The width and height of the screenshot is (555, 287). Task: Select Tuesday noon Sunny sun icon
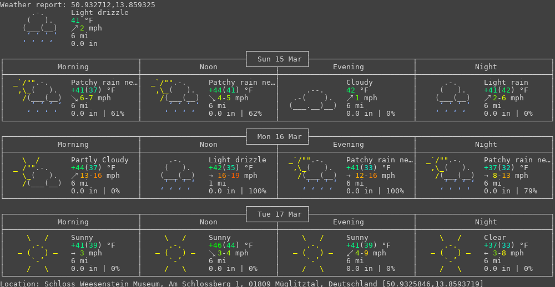175,254
